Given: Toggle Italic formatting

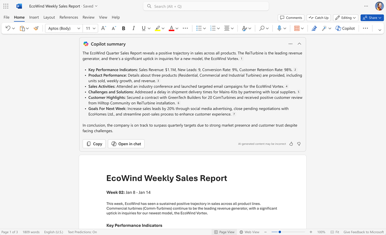Looking at the screenshot, I should point(133,28).
